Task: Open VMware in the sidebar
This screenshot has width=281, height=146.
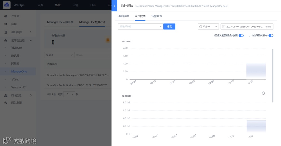Action: coord(16,48)
